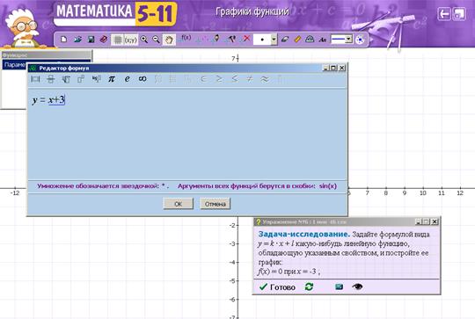Select the hand pan tool
This screenshot has width=475, height=319.
tap(169, 40)
